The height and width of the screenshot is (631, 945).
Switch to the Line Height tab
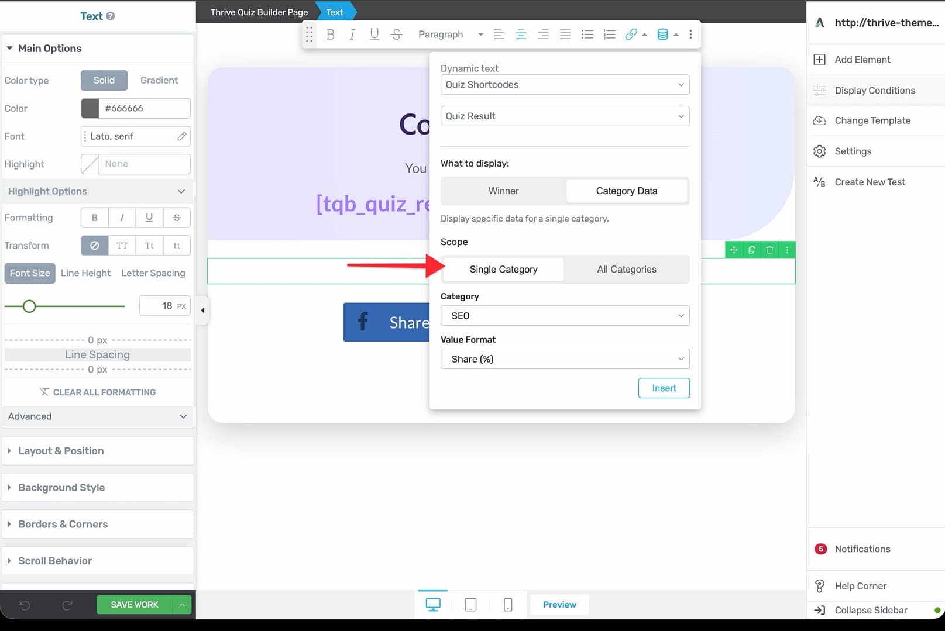(85, 273)
